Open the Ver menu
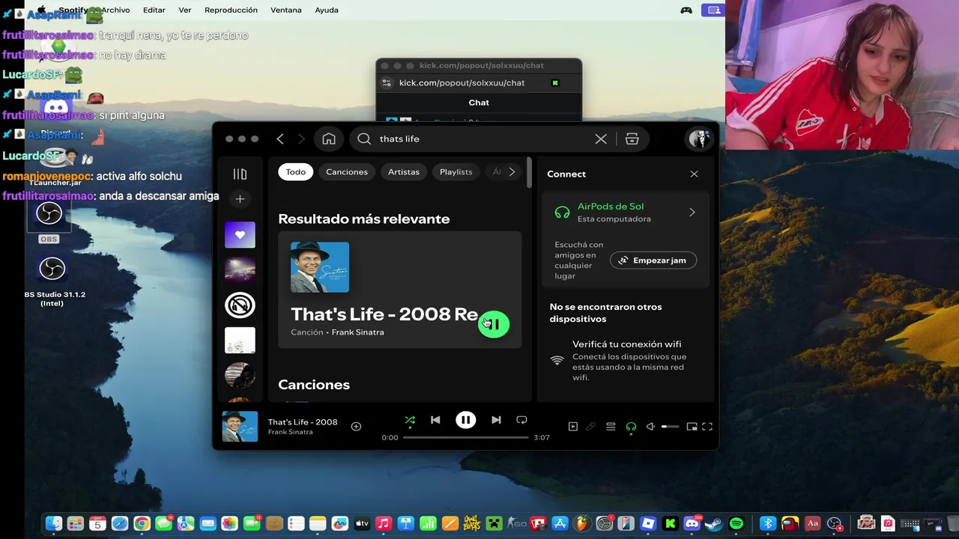Image resolution: width=959 pixels, height=539 pixels. coord(185,10)
